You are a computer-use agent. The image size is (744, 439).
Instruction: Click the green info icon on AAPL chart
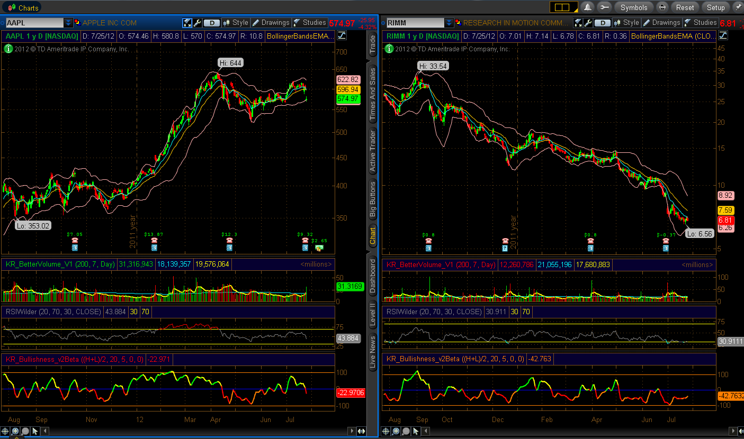[8, 49]
